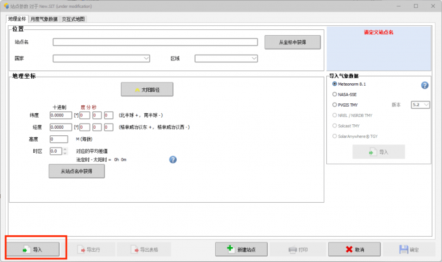Click the longitude seconds field
The height and width of the screenshot is (262, 442).
[109, 127]
